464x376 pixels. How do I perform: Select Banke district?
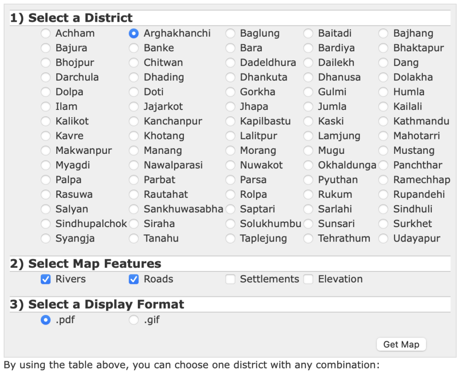tap(134, 48)
